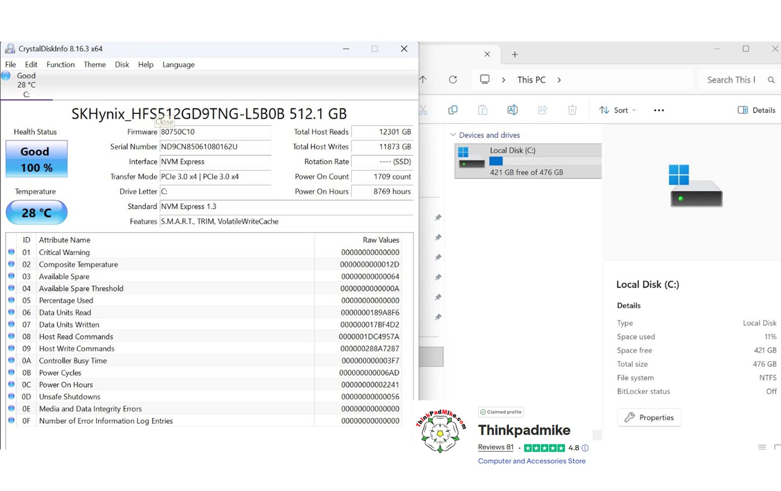781x491 pixels.
Task: Click the Refresh icon in Explorer
Action: click(453, 80)
